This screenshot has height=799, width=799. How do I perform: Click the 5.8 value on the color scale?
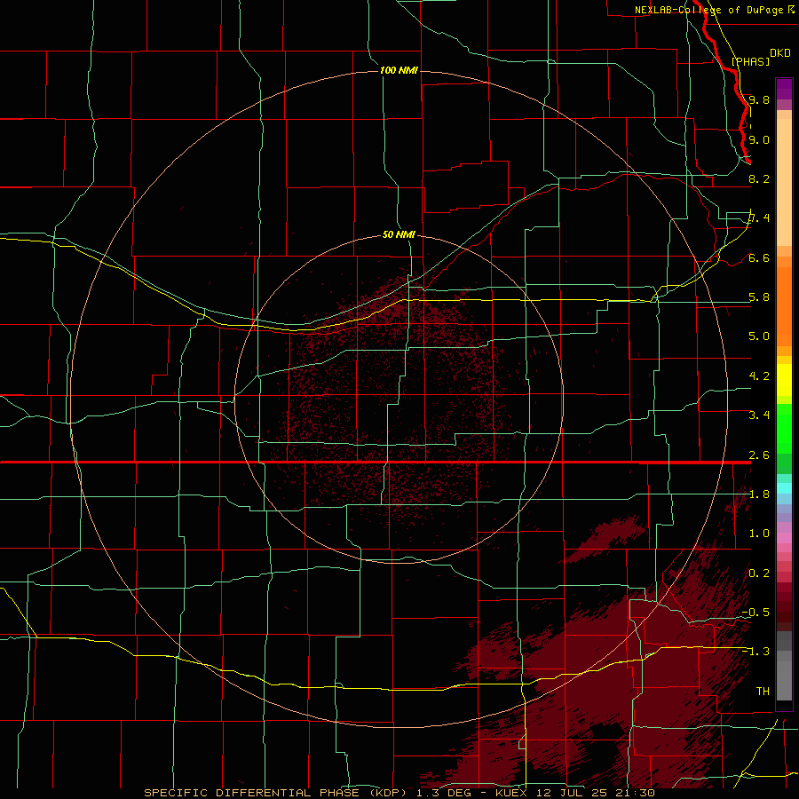click(759, 297)
